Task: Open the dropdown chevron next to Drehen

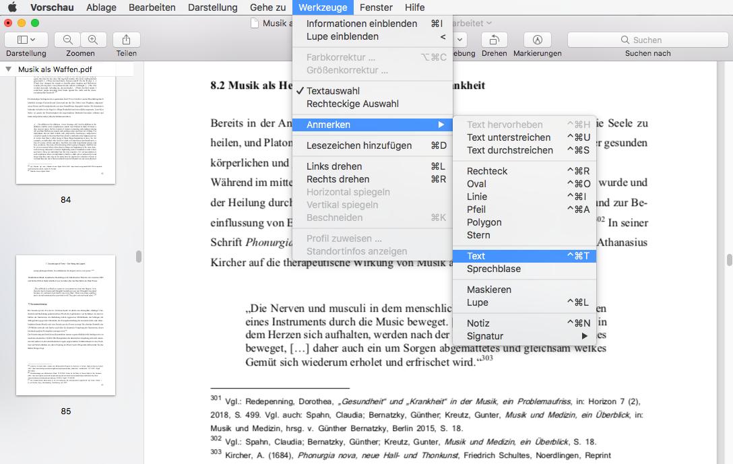Action: 460,40
